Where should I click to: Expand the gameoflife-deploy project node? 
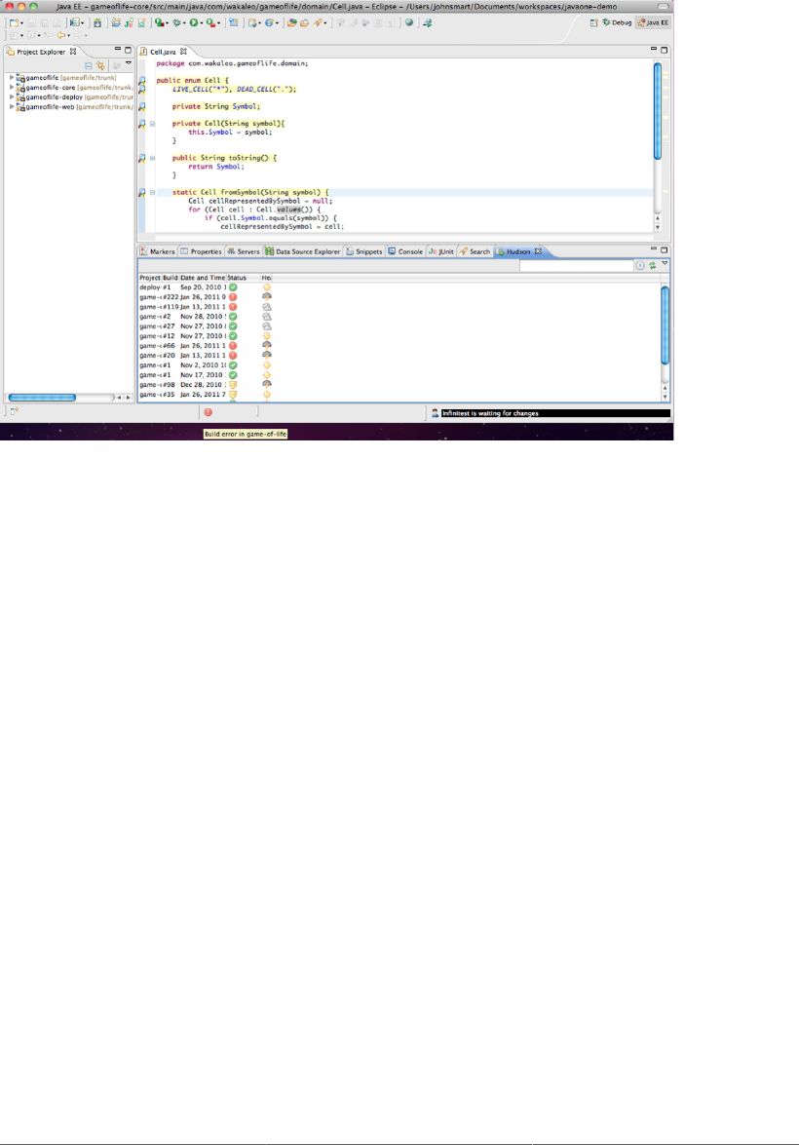point(12,96)
